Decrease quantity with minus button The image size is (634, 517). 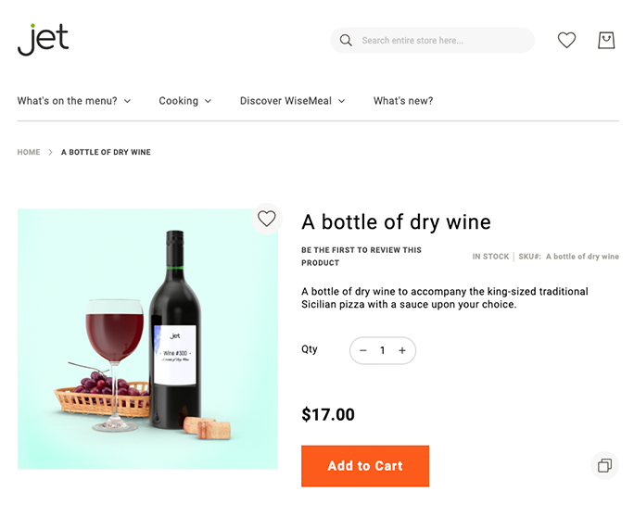point(363,351)
